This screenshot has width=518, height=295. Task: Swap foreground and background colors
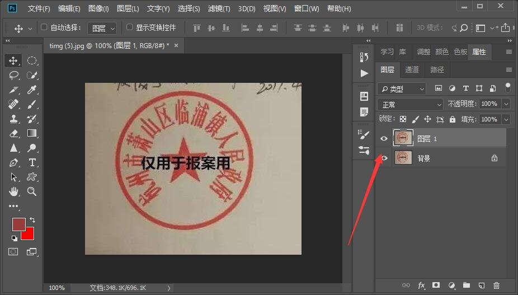(32, 219)
